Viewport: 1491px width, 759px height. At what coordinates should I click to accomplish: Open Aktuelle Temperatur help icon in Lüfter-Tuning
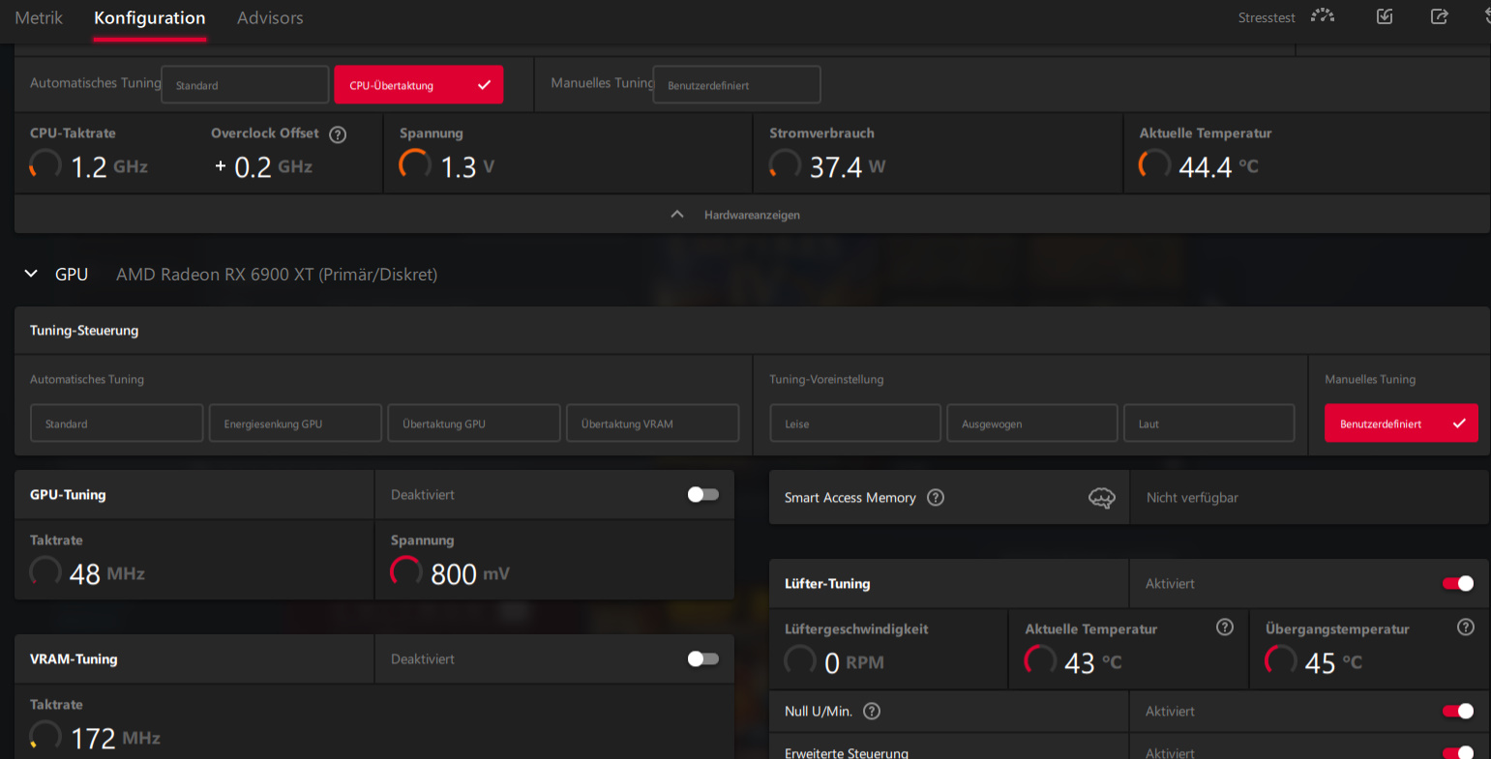(1225, 628)
